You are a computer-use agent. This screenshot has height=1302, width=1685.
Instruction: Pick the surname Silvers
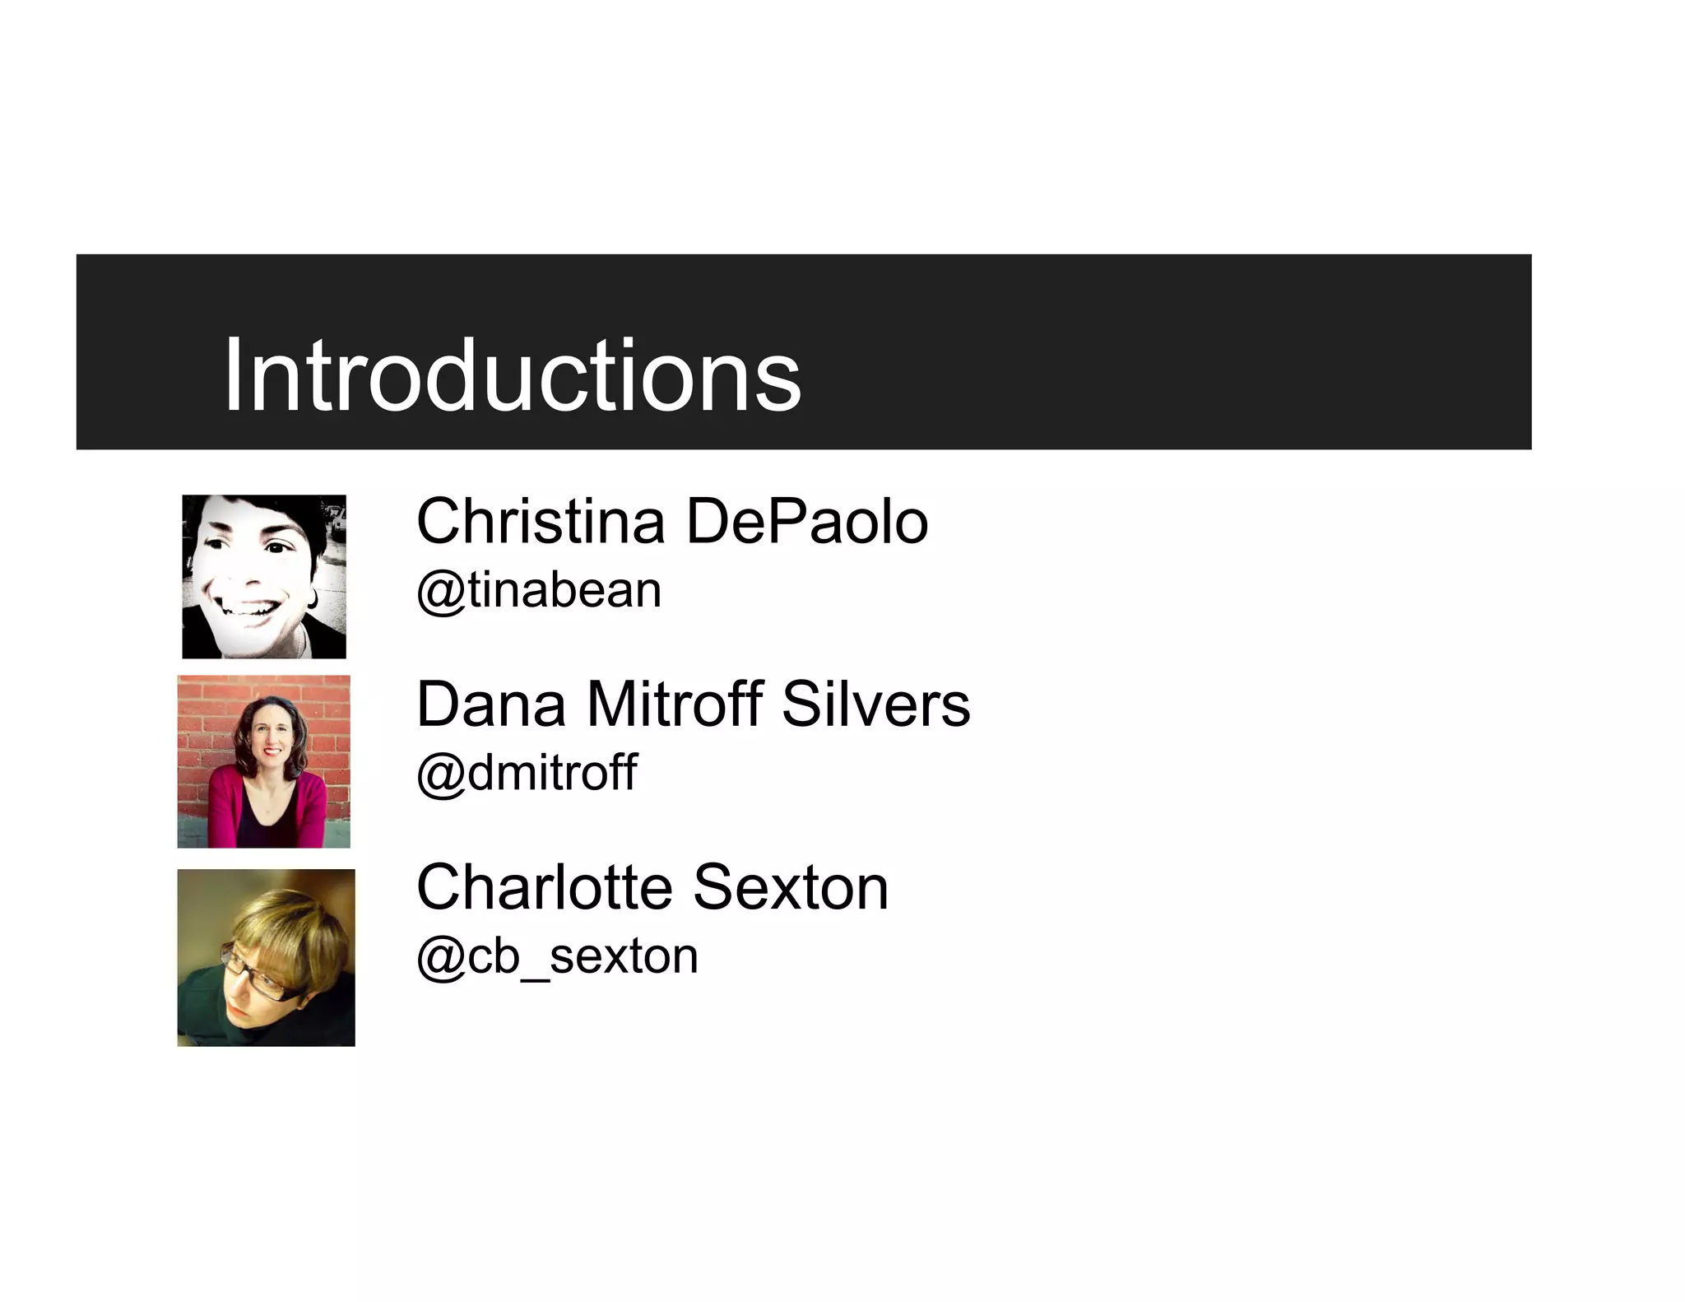(876, 704)
